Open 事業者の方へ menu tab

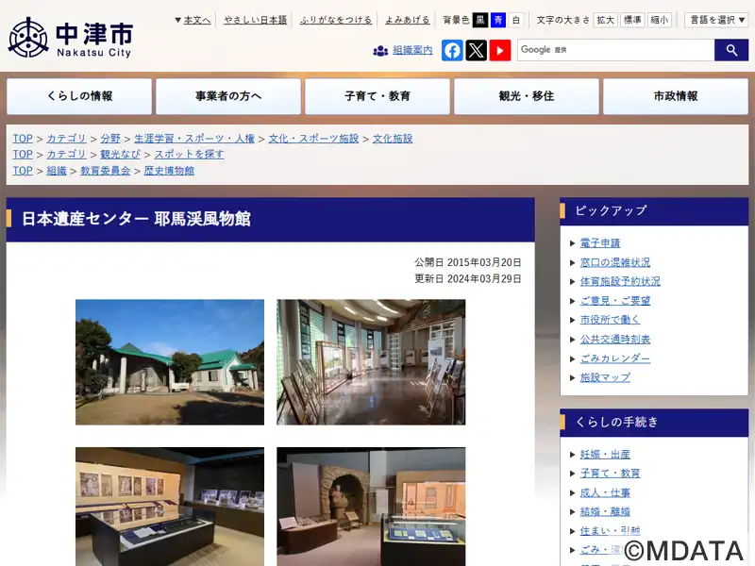click(x=228, y=96)
